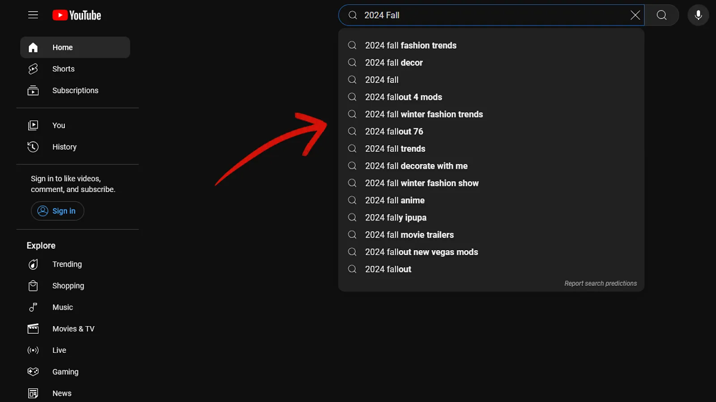Click the magnifier search button
716x402 pixels.
click(661, 15)
